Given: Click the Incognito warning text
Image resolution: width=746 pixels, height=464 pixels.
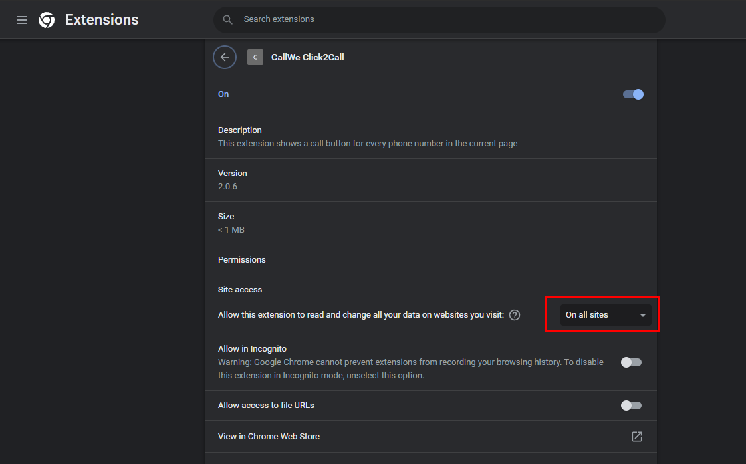Looking at the screenshot, I should (x=411, y=369).
